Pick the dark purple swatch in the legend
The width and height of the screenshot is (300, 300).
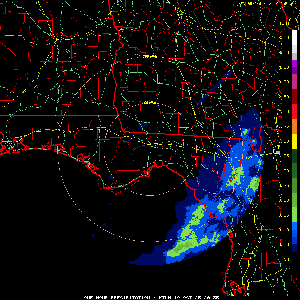click(294, 71)
